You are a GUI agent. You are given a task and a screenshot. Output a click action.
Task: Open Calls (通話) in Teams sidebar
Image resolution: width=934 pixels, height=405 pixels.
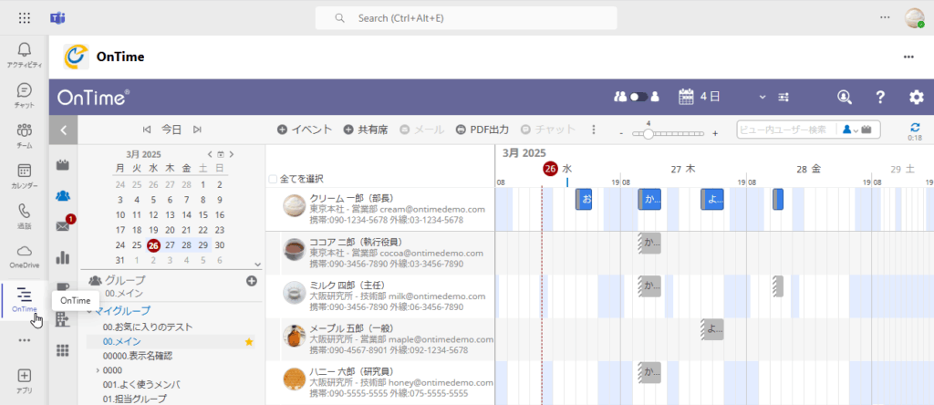25,217
